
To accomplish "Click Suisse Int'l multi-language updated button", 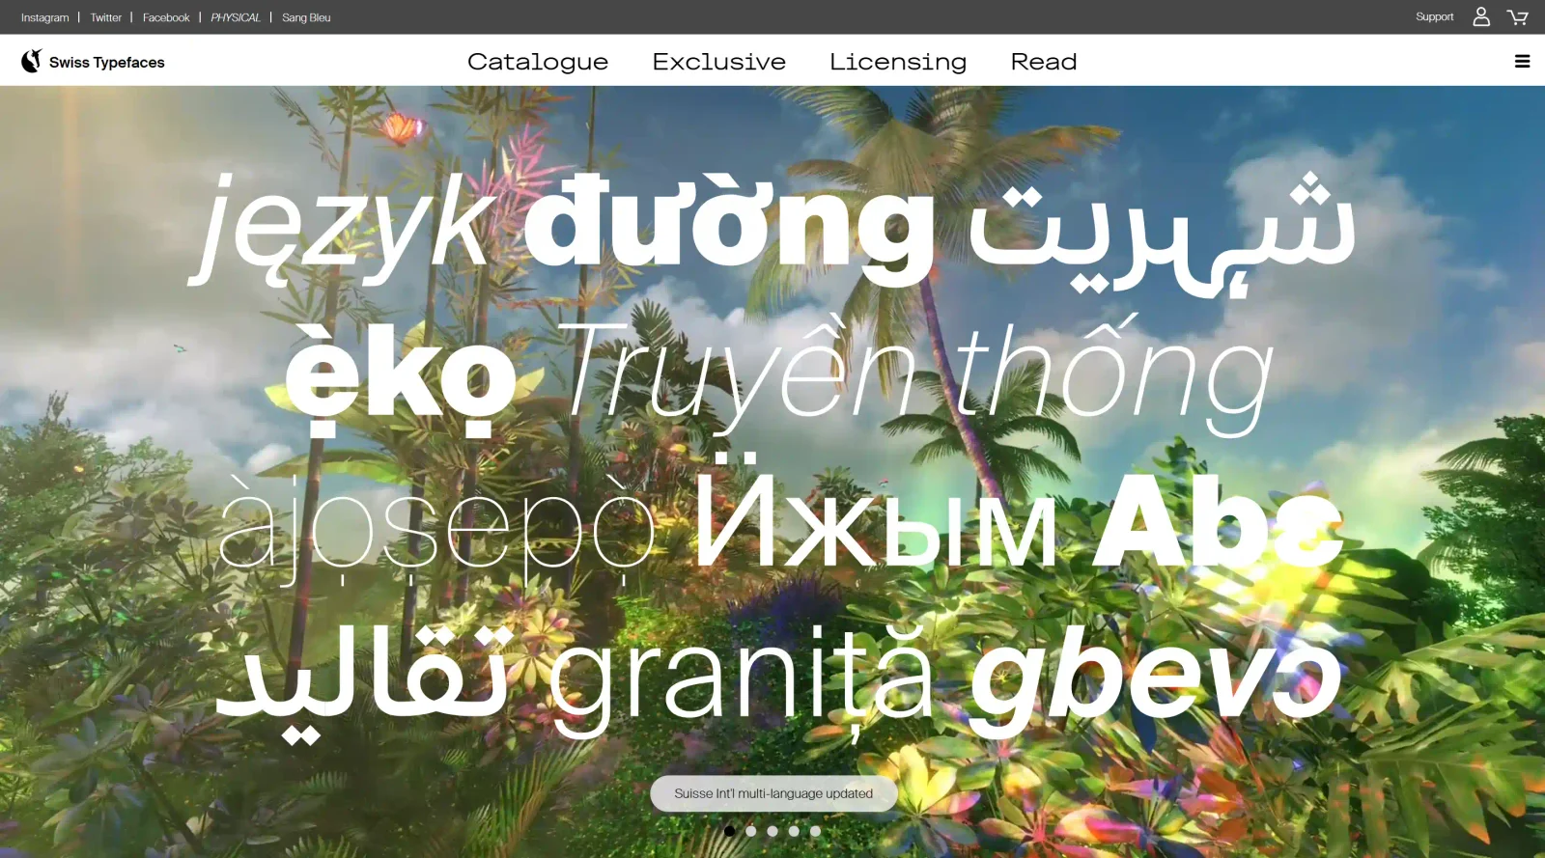I will (773, 793).
